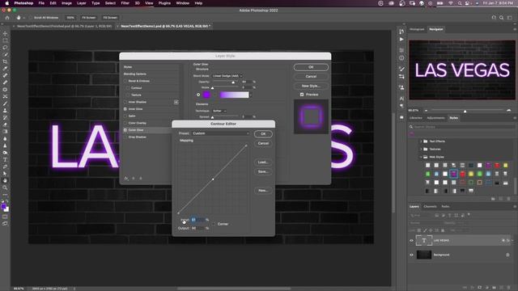Enable Drop Shadow checkbox

pyautogui.click(x=125, y=137)
